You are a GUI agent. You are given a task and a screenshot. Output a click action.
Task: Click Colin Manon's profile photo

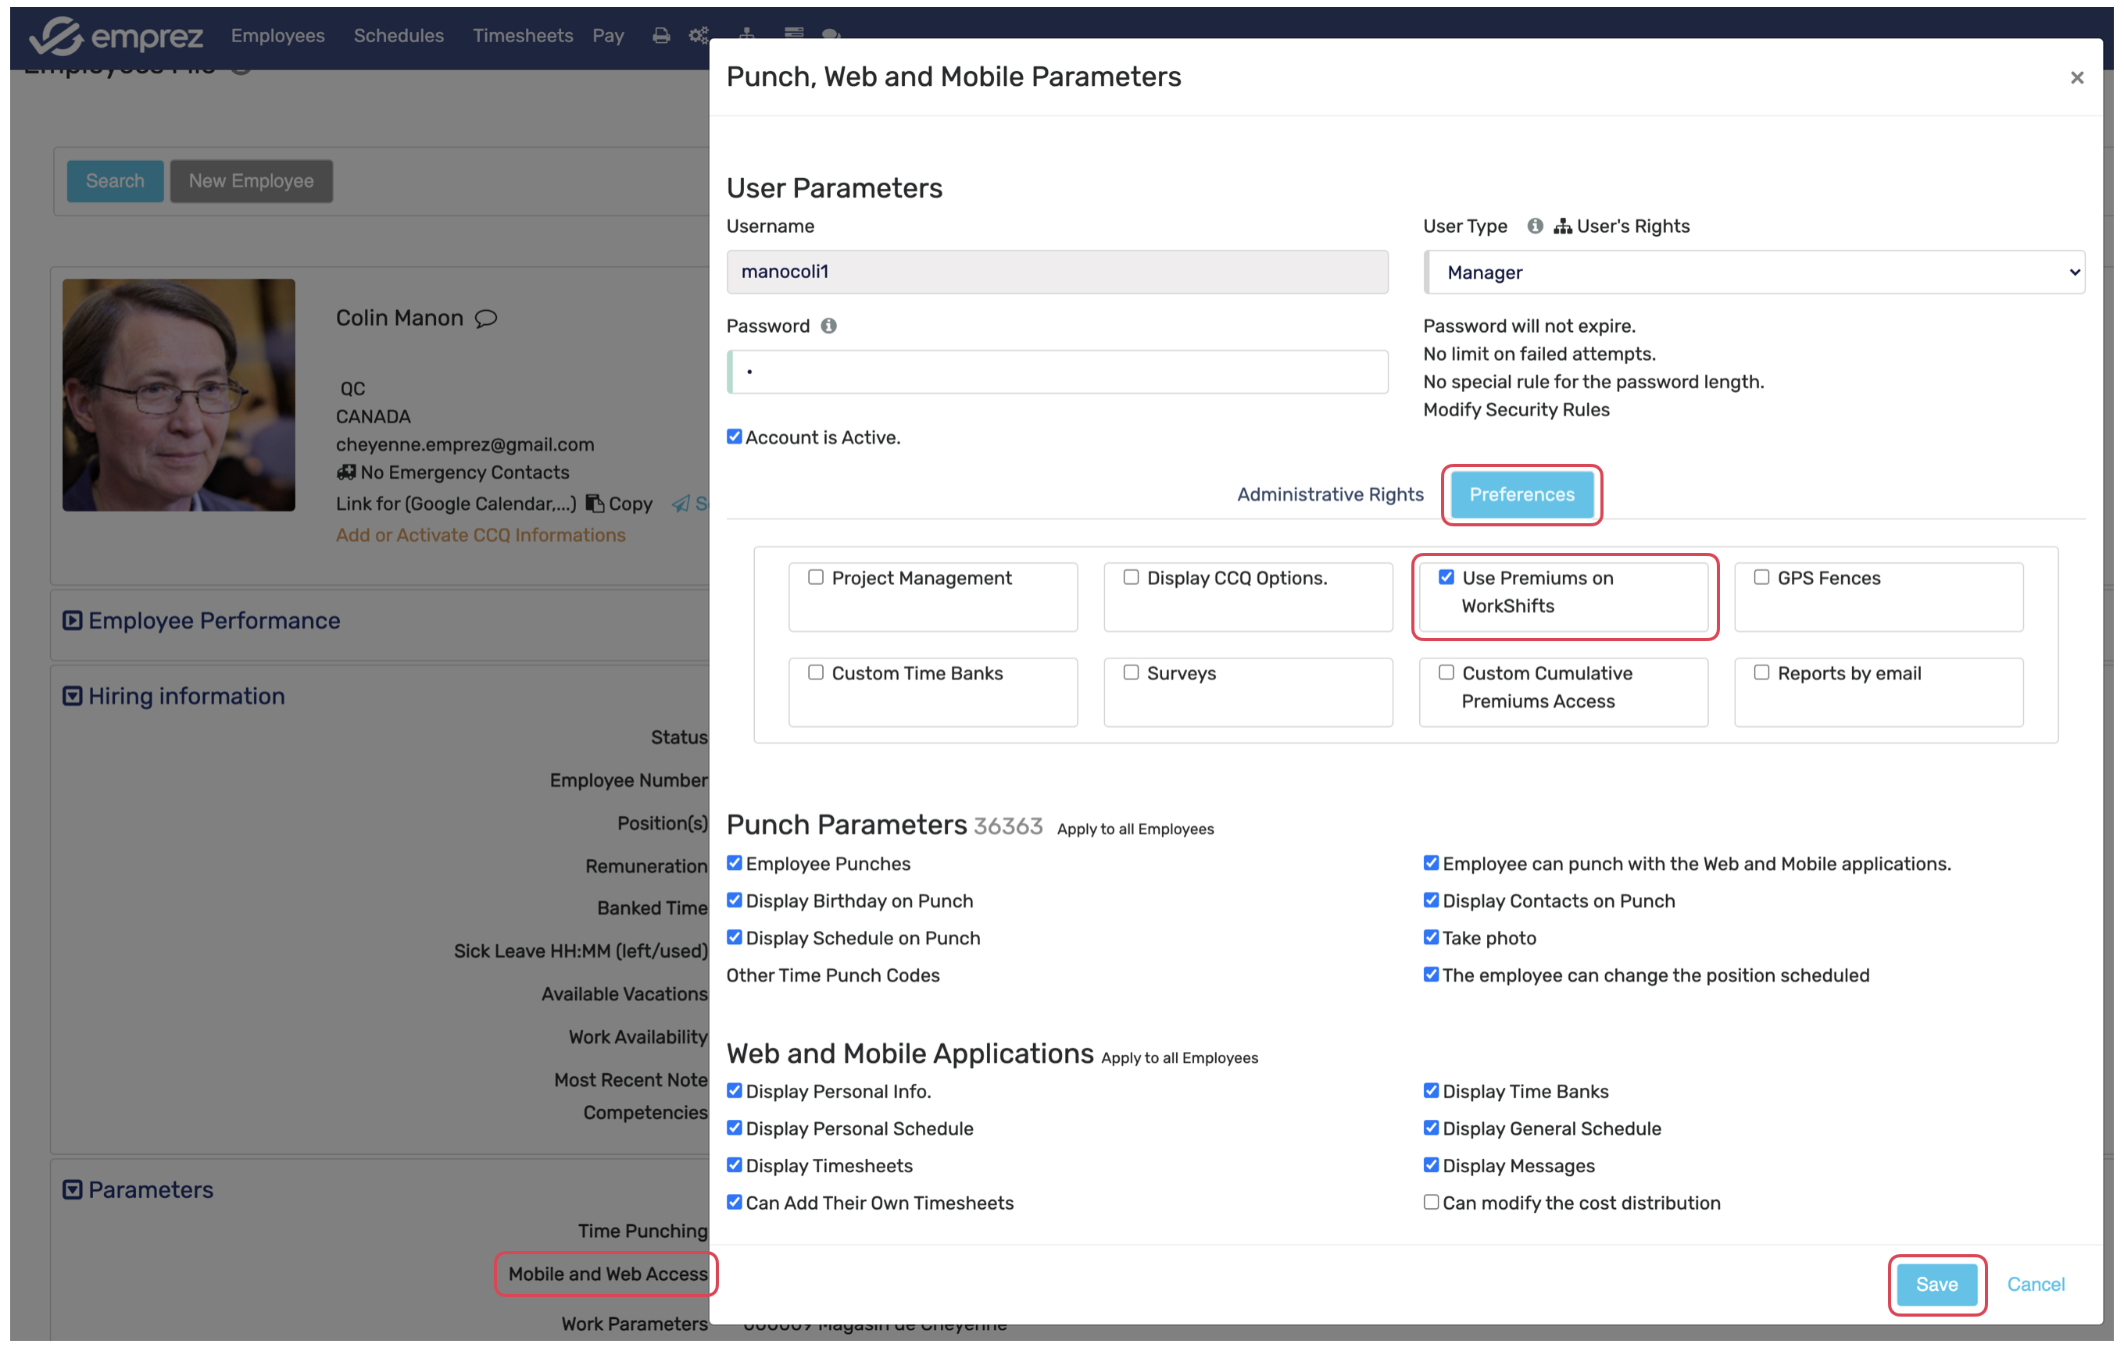pos(179,395)
